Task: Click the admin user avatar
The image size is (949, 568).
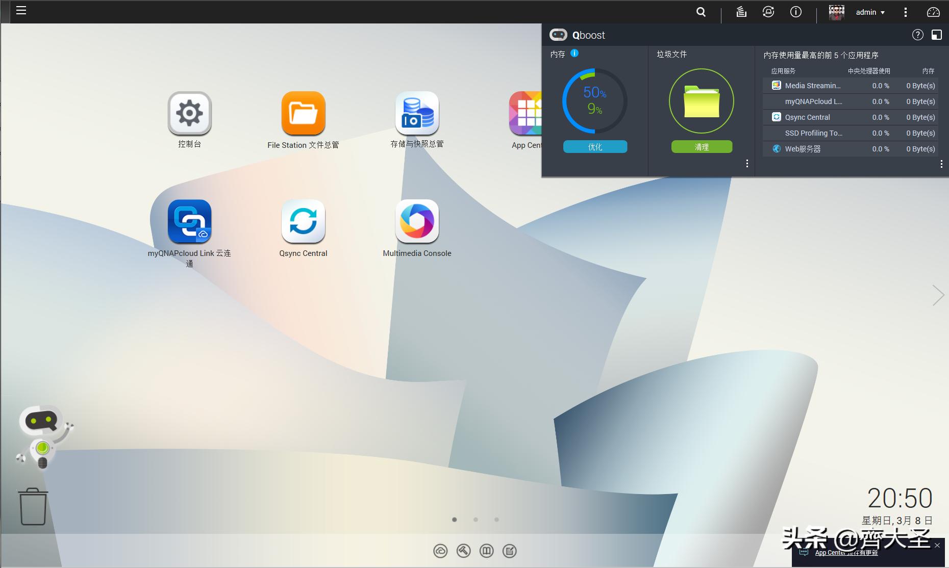Action: coord(836,12)
